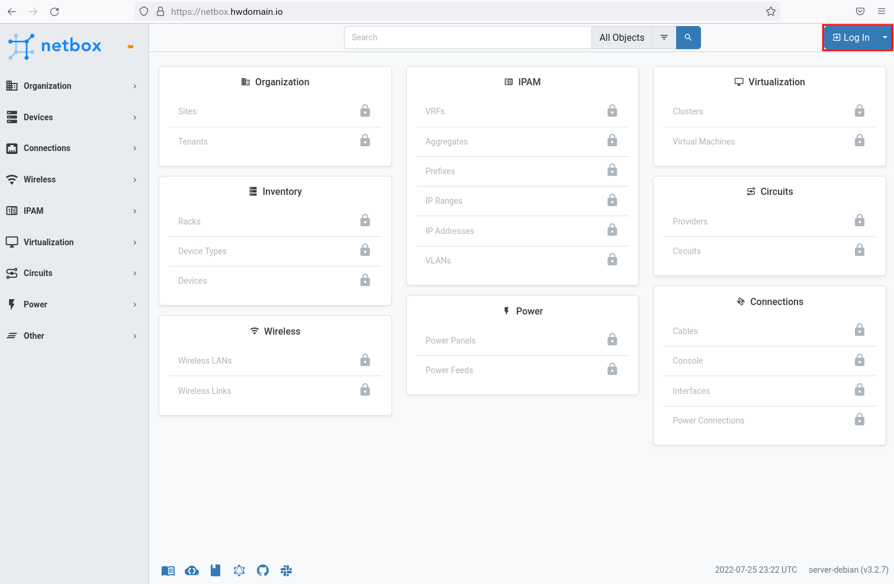Image resolution: width=894 pixels, height=584 pixels.
Task: Open the search filter icon
Action: (x=664, y=37)
